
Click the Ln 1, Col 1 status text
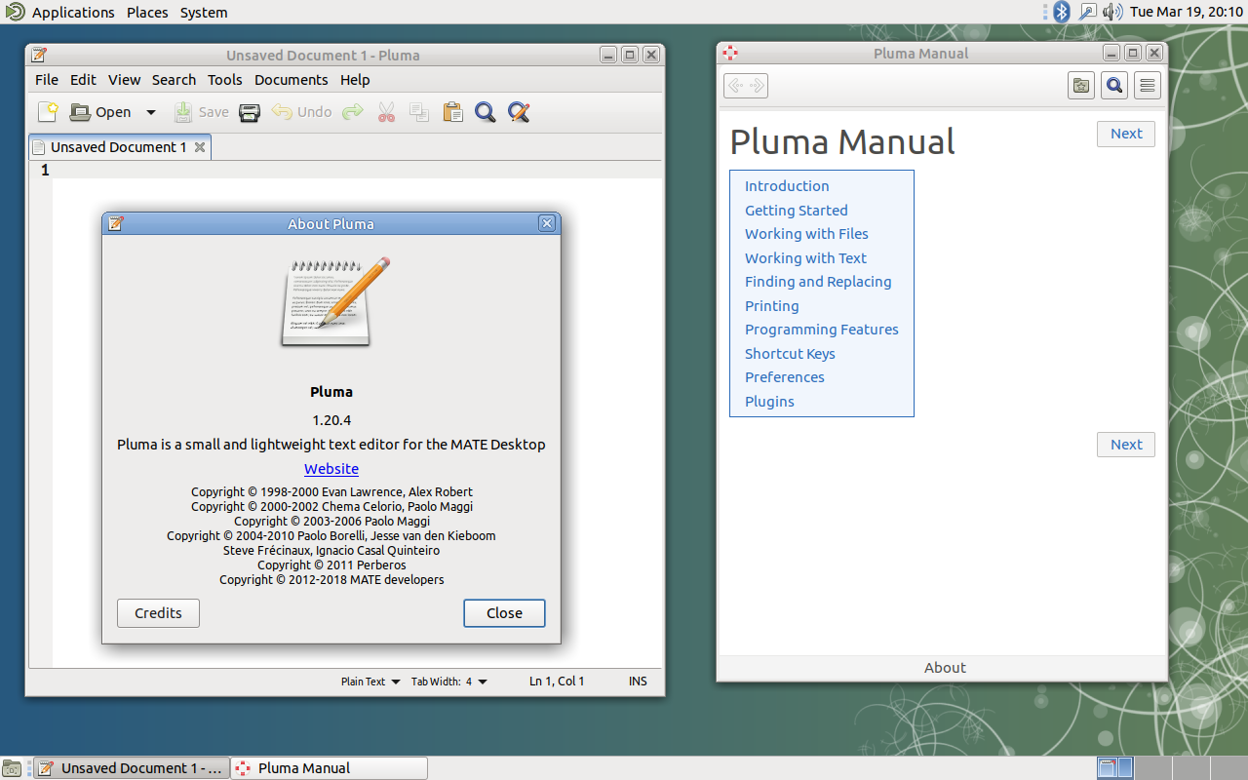pyautogui.click(x=557, y=682)
